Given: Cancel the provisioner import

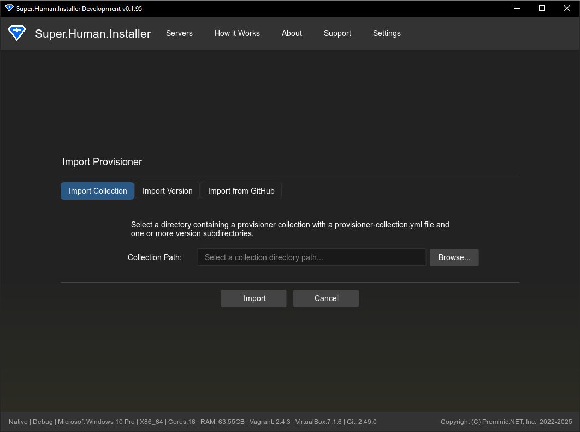Looking at the screenshot, I should (x=325, y=298).
